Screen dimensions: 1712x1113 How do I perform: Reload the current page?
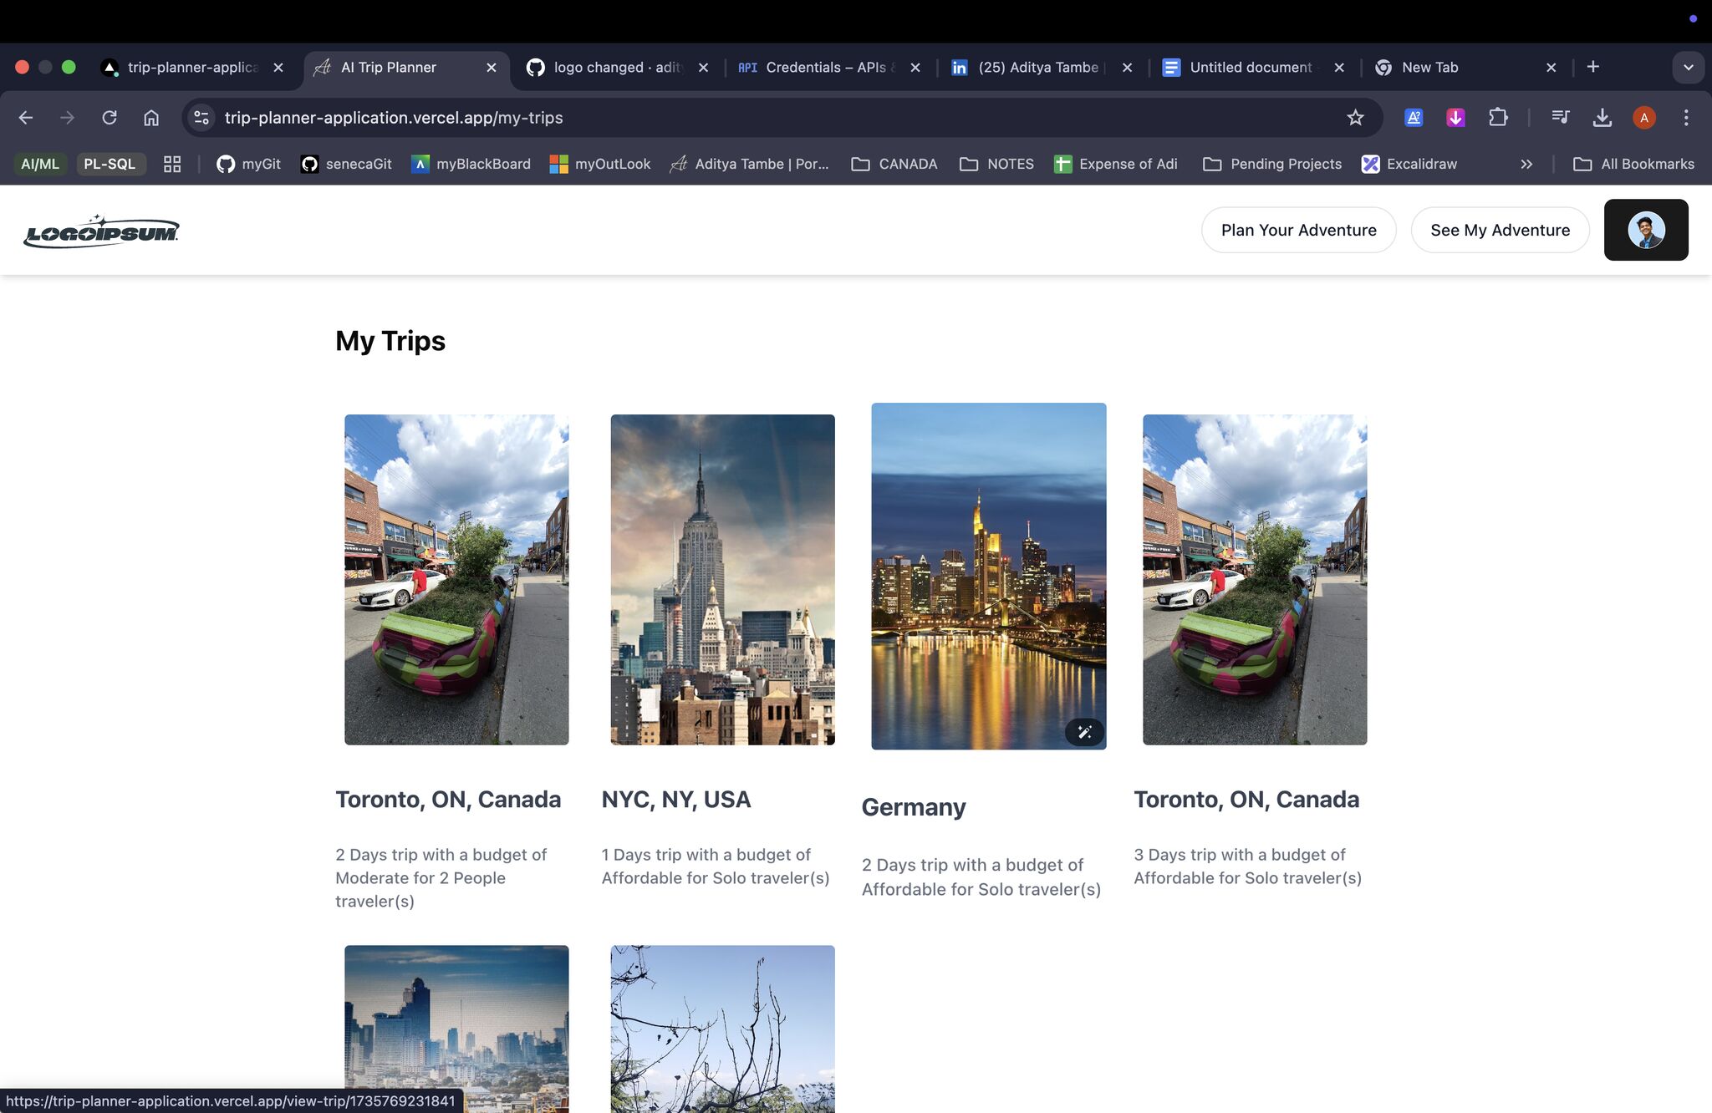110,118
